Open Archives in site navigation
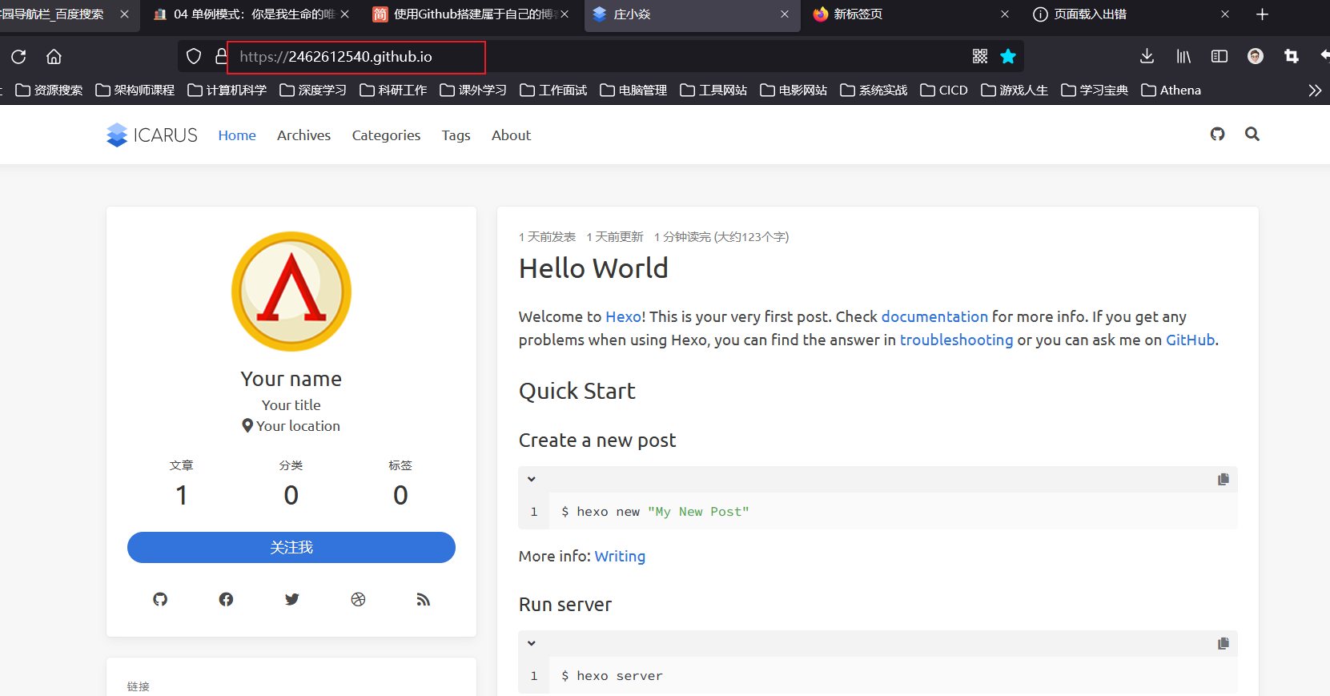1330x696 pixels. click(x=303, y=135)
